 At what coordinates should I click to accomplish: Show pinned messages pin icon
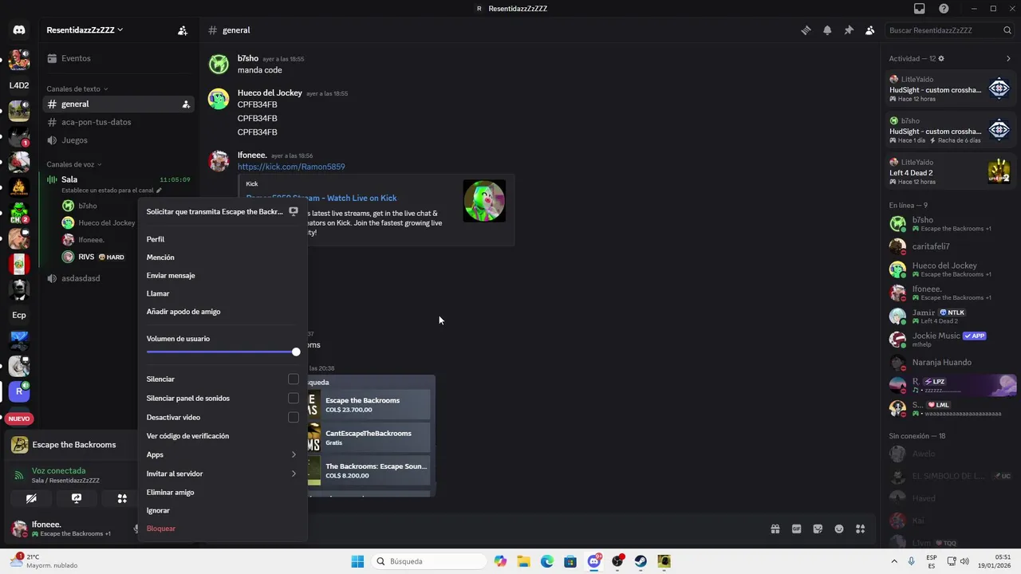click(x=849, y=30)
